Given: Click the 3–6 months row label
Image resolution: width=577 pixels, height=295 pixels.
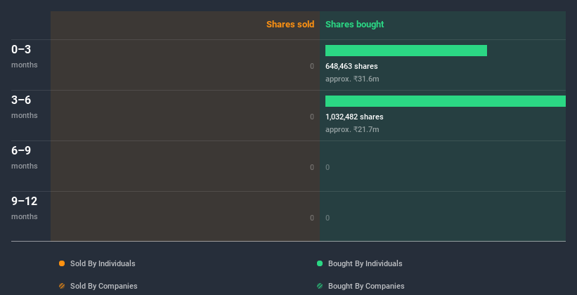Looking at the screenshot, I should [x=25, y=107].
